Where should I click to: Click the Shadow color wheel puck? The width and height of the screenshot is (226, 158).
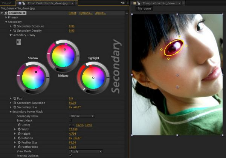36,72
